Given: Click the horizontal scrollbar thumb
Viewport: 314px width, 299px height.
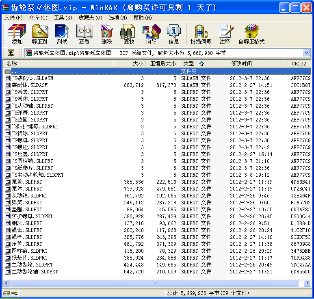Looking at the screenshot, I should click(154, 283).
